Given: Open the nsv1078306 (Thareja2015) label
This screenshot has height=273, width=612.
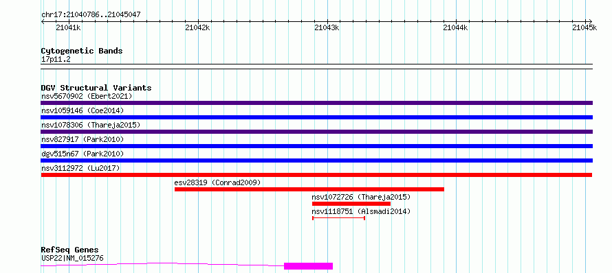Looking at the screenshot, I should tap(91, 125).
